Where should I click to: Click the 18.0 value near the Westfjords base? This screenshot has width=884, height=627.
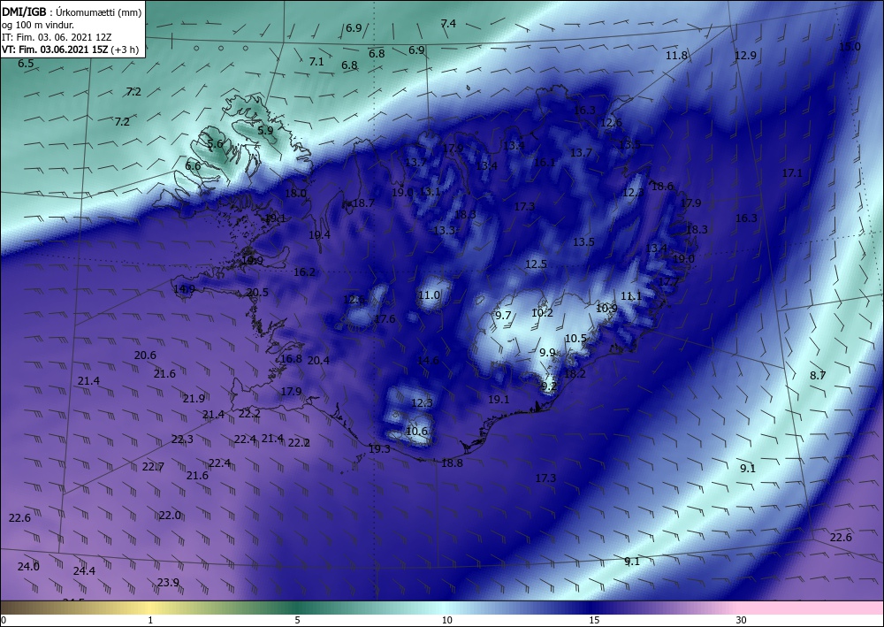[295, 194]
